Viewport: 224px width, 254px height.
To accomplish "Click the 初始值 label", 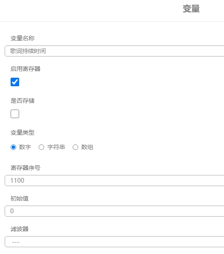I will click(20, 198).
